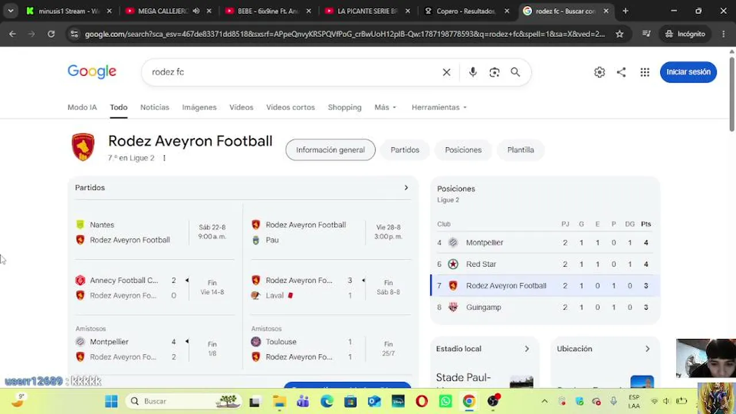The height and width of the screenshot is (414, 736).
Task: Open the Windows Start menu
Action: coord(112,401)
